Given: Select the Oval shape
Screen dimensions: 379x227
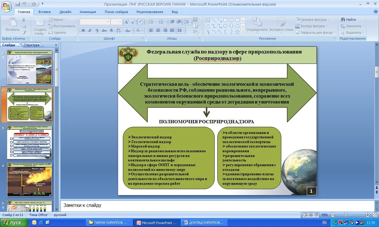Looking at the screenshot, I should 231,20.
